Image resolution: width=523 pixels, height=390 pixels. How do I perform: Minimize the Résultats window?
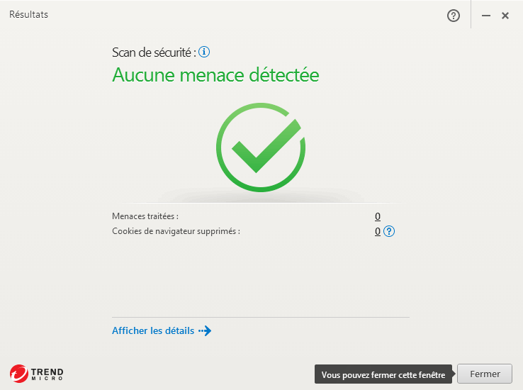pyautogui.click(x=486, y=16)
